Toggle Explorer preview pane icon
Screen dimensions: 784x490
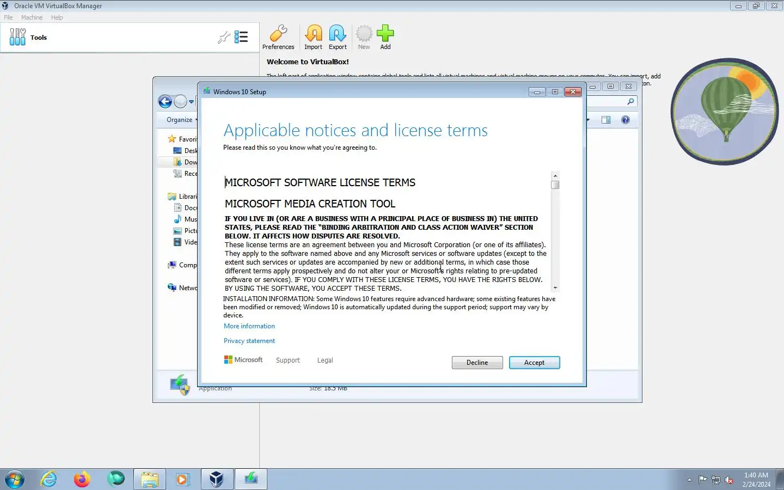606,120
